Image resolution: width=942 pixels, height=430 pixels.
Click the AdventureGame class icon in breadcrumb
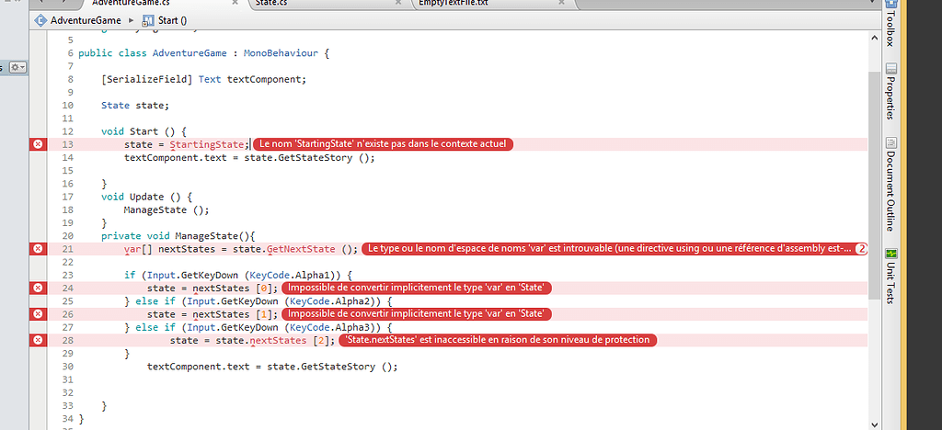tap(40, 20)
